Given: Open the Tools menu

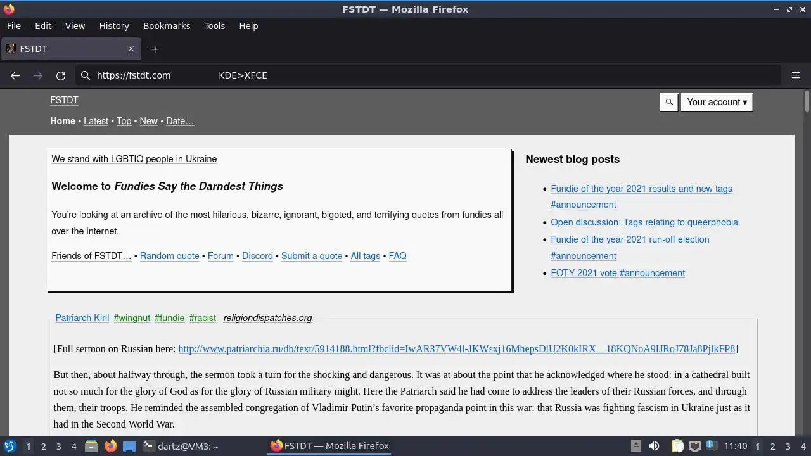Looking at the screenshot, I should 214,26.
